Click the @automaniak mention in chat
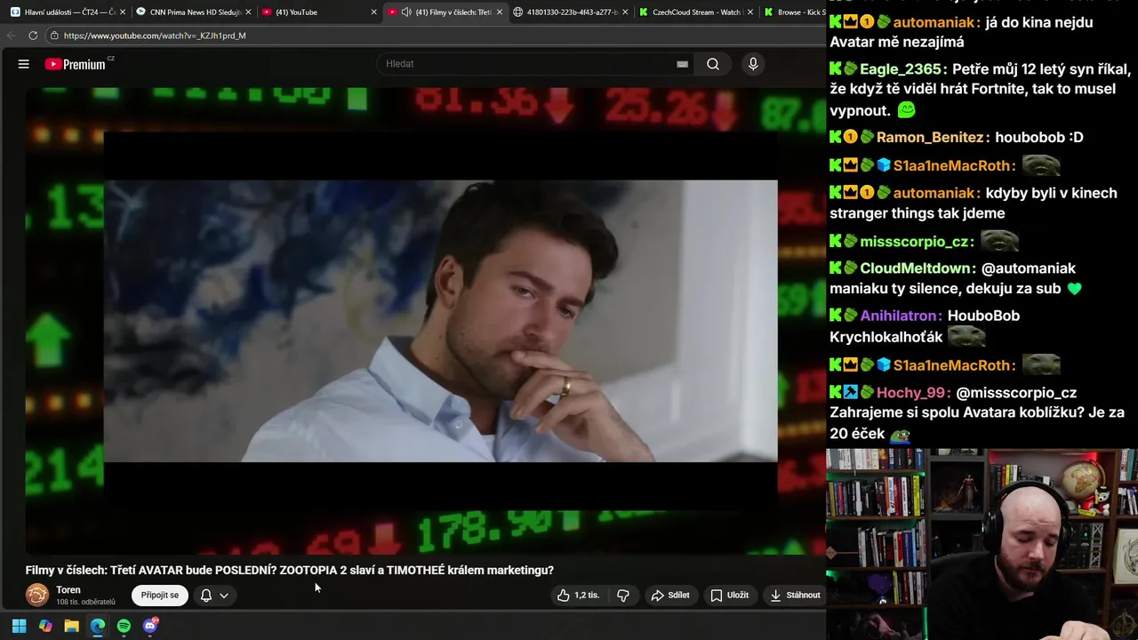Image resolution: width=1138 pixels, height=640 pixels. pyautogui.click(x=1029, y=268)
